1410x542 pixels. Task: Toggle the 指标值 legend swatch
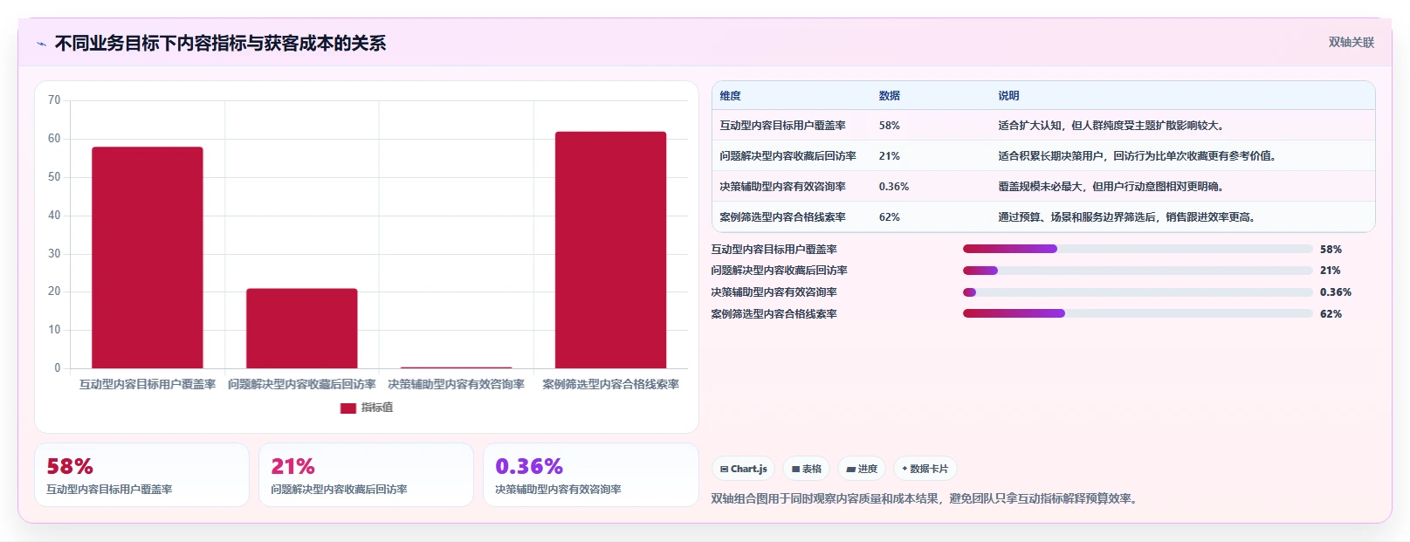(347, 408)
